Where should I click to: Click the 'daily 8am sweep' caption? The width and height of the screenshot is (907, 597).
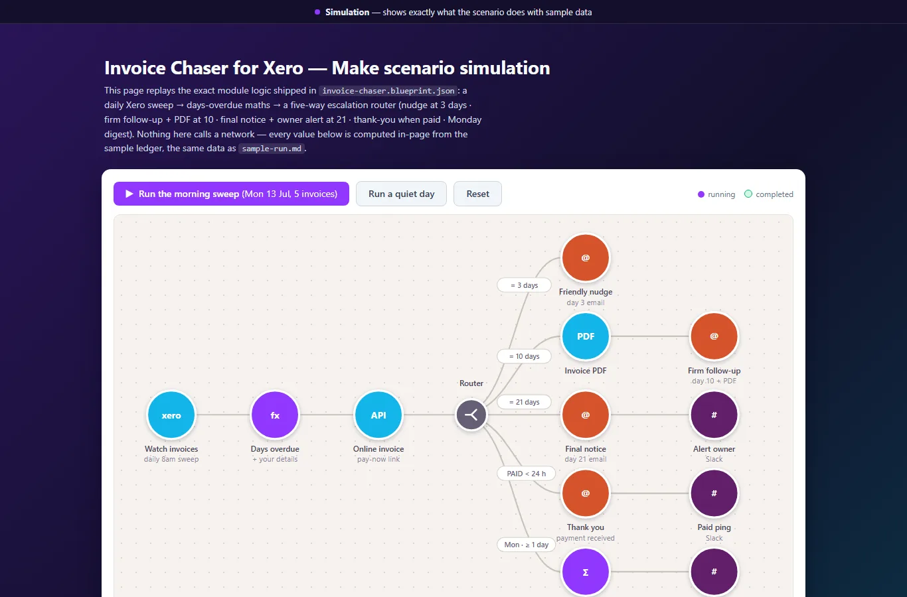point(171,459)
